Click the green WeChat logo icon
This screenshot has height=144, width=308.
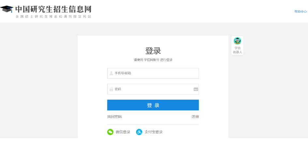pyautogui.click(x=111, y=132)
